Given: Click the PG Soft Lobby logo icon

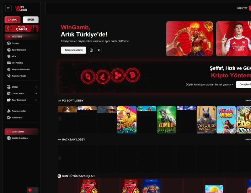Looking at the screenshot, I should pos(59,101).
